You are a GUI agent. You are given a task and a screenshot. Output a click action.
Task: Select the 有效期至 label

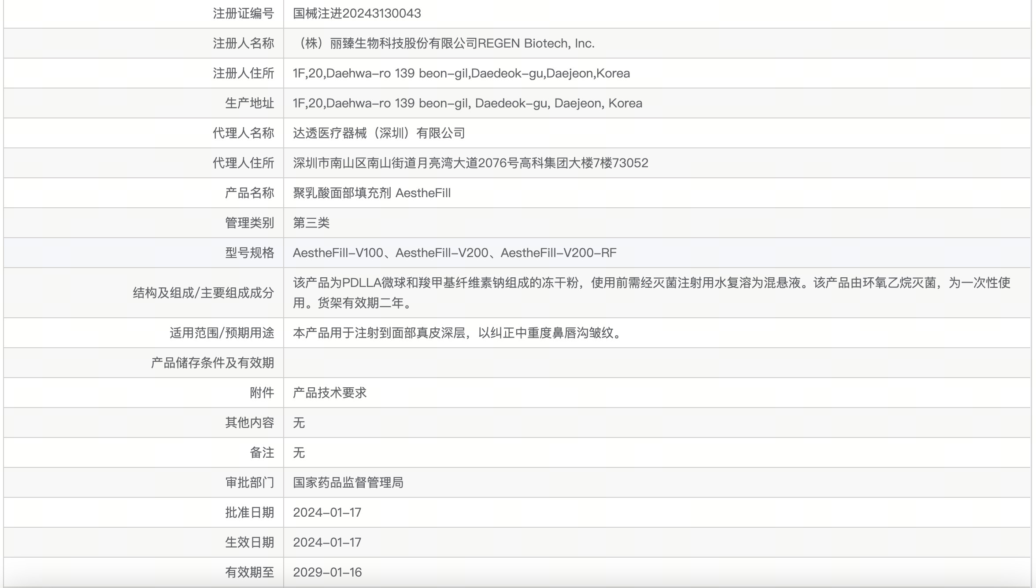(250, 572)
